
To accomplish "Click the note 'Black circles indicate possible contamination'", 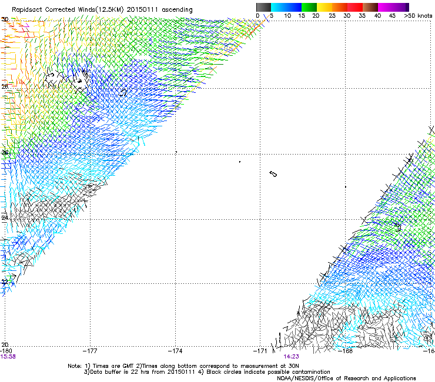I will [x=268, y=372].
